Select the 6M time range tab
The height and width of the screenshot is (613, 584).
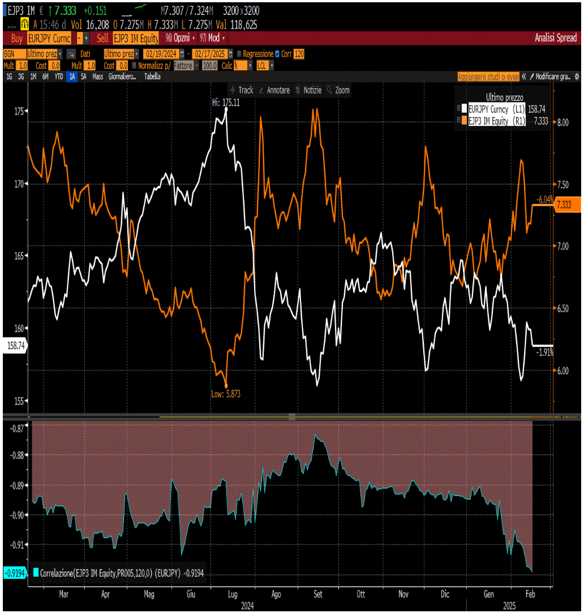click(x=45, y=76)
